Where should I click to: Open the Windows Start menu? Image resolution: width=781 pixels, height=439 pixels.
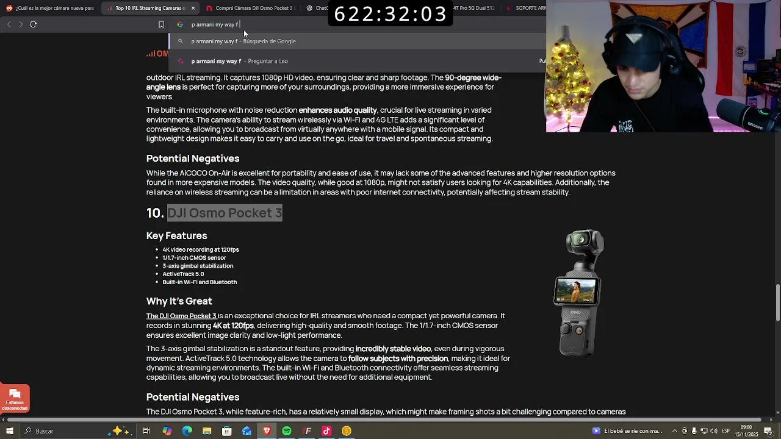click(9, 431)
